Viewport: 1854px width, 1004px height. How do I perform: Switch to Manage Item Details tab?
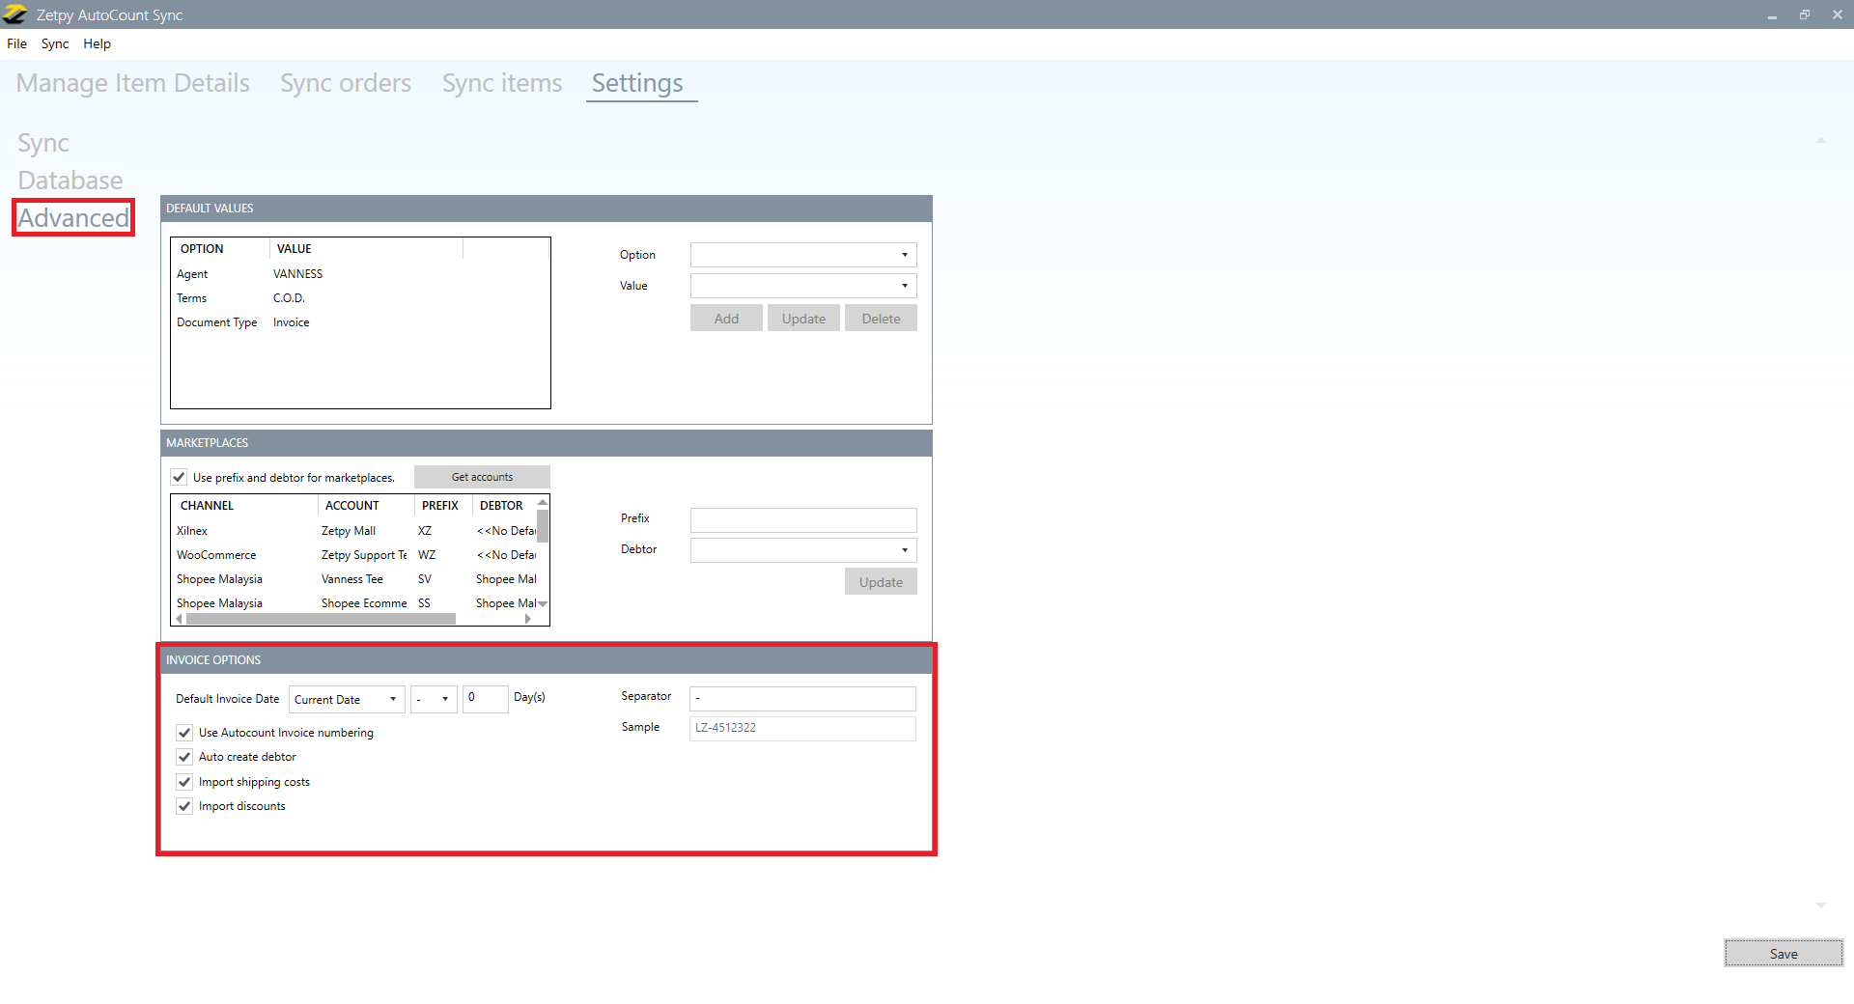point(133,83)
